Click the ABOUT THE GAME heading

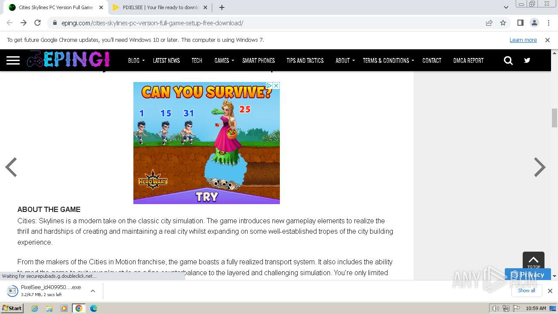point(49,210)
